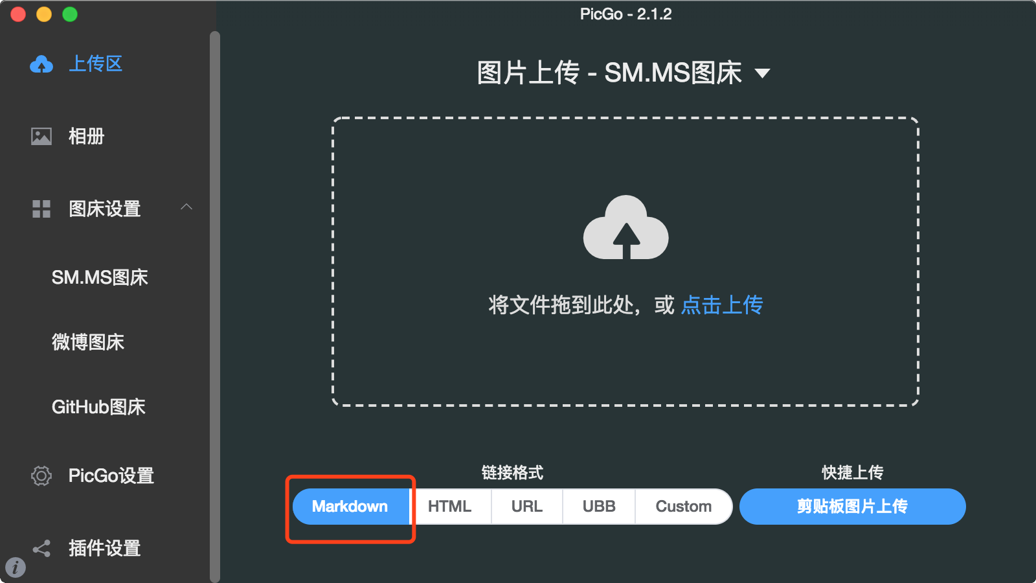Open the upload area cloud icon

(x=41, y=63)
